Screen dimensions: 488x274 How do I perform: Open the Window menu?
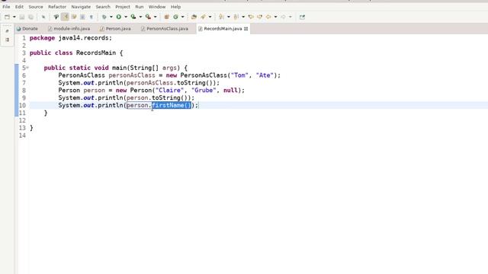tap(157, 7)
